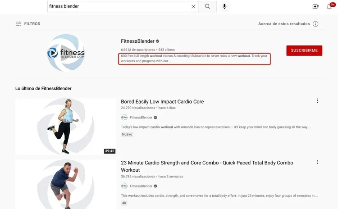The width and height of the screenshot is (338, 209).
Task: Click the channel avatar under 'Bored Easily' video
Action: [x=124, y=118]
